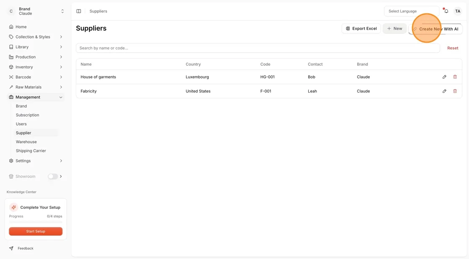Click the Inventory box icon

coord(11,67)
